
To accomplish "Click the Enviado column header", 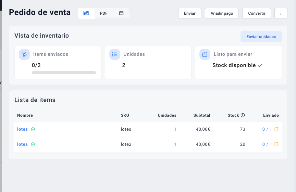I will pos(271,115).
